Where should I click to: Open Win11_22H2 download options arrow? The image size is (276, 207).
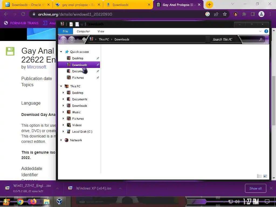click(x=57, y=188)
